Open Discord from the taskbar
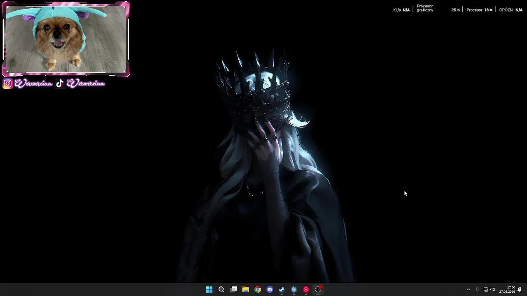 (x=270, y=289)
